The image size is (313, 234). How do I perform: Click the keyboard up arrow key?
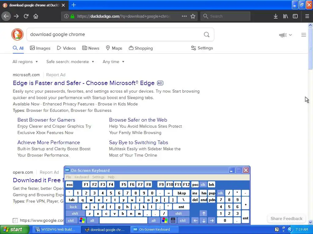204,214
